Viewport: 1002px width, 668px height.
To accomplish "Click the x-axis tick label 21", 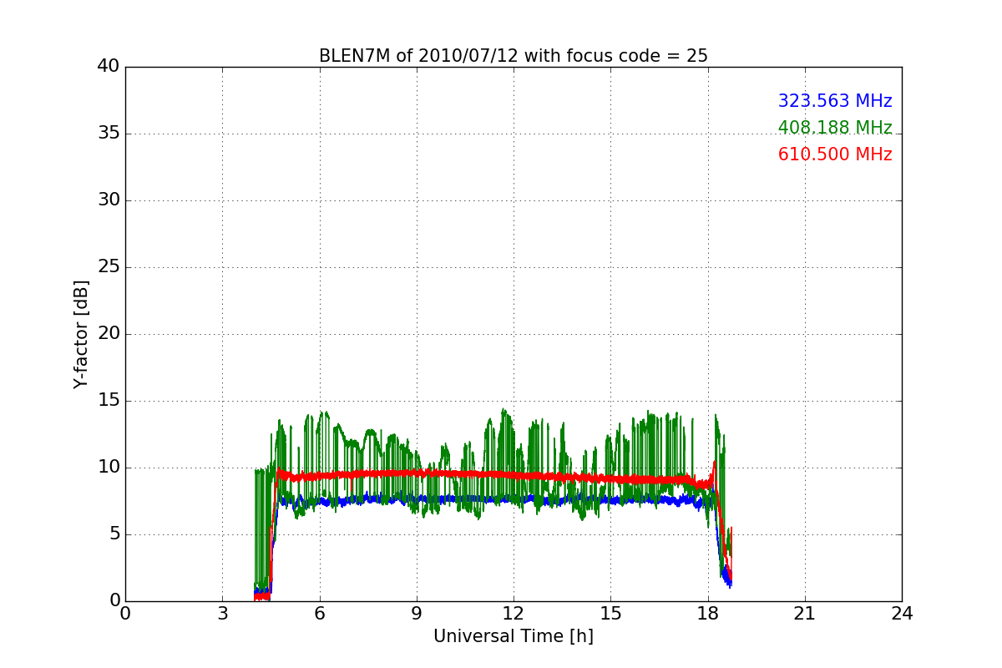I will pyautogui.click(x=804, y=614).
